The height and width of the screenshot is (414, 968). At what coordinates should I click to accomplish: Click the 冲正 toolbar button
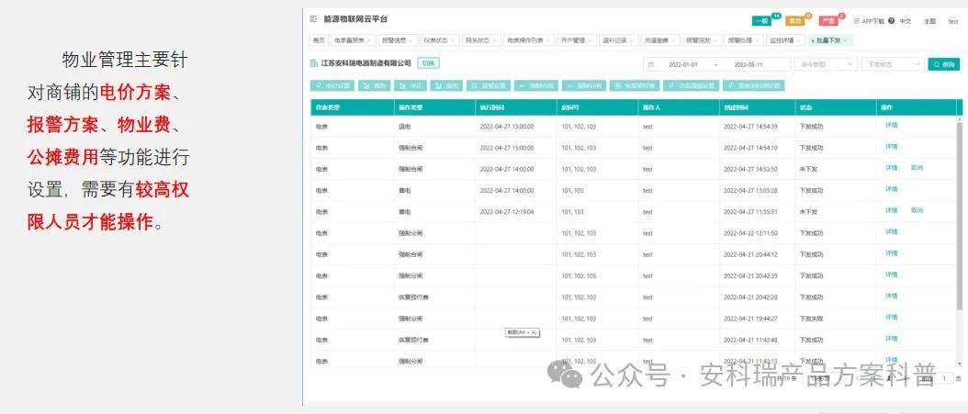click(411, 85)
